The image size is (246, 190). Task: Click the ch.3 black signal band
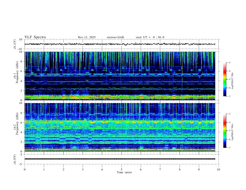tap(120, 159)
